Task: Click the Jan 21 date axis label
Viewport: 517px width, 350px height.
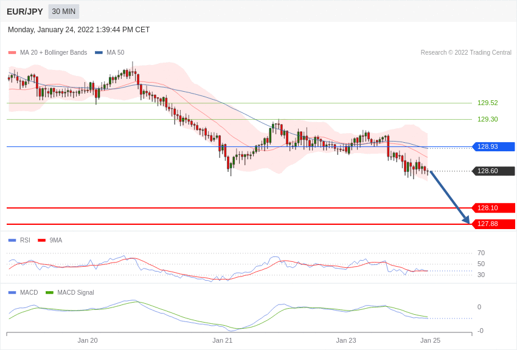Action: click(222, 340)
